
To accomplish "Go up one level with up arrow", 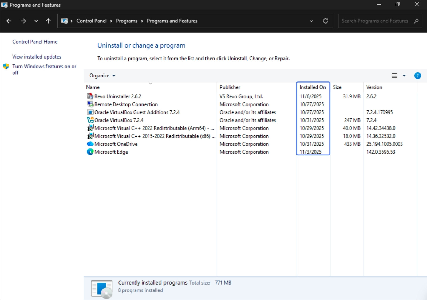I will [x=48, y=21].
